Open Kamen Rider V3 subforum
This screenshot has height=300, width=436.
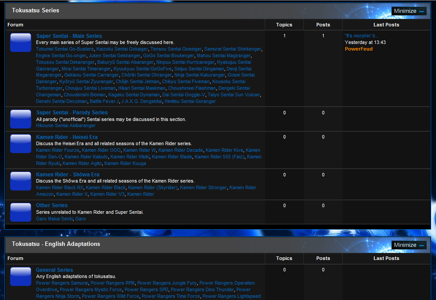pyautogui.click(x=107, y=194)
